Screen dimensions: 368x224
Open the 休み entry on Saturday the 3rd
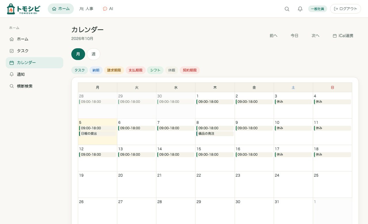click(293, 102)
